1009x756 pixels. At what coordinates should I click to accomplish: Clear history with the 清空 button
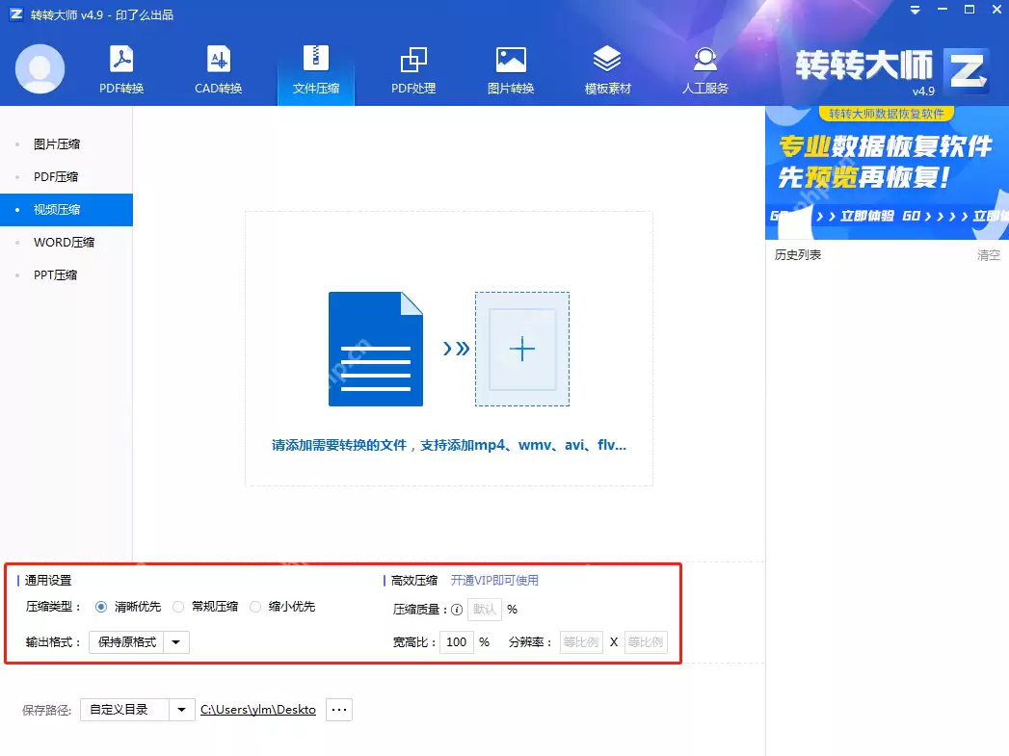[x=988, y=255]
